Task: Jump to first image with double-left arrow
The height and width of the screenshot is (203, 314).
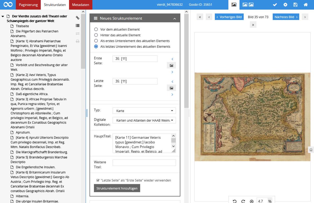Action: (200, 17)
